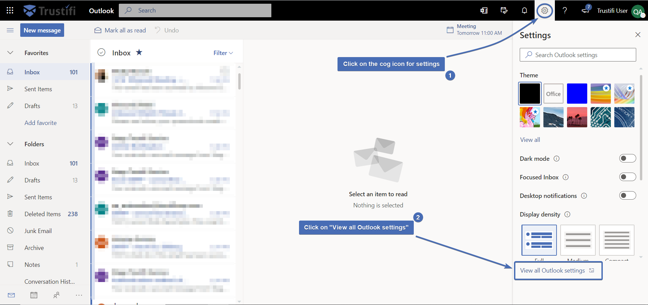Toggle Focused Inbox switch
This screenshot has height=305, width=648.
pos(627,177)
